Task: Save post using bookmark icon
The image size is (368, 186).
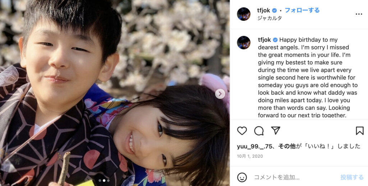Action: [x=359, y=131]
